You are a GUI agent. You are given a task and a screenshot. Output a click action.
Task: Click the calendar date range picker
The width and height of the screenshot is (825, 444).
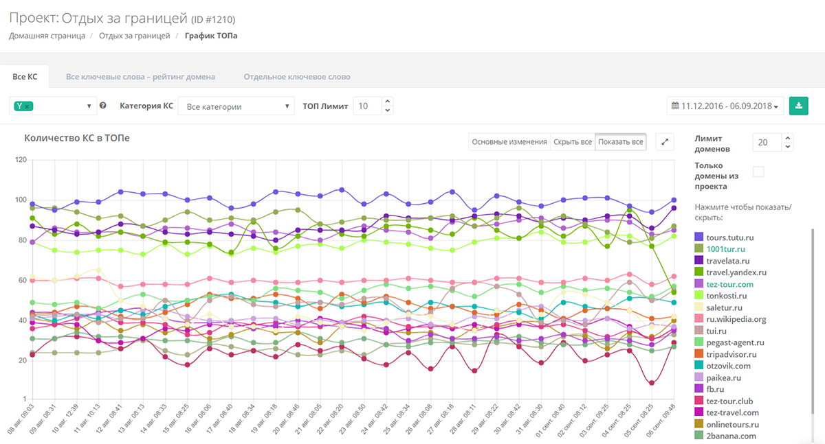click(726, 106)
